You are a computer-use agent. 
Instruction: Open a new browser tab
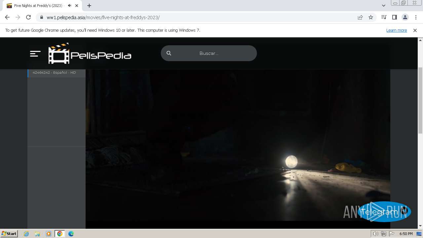click(x=89, y=6)
